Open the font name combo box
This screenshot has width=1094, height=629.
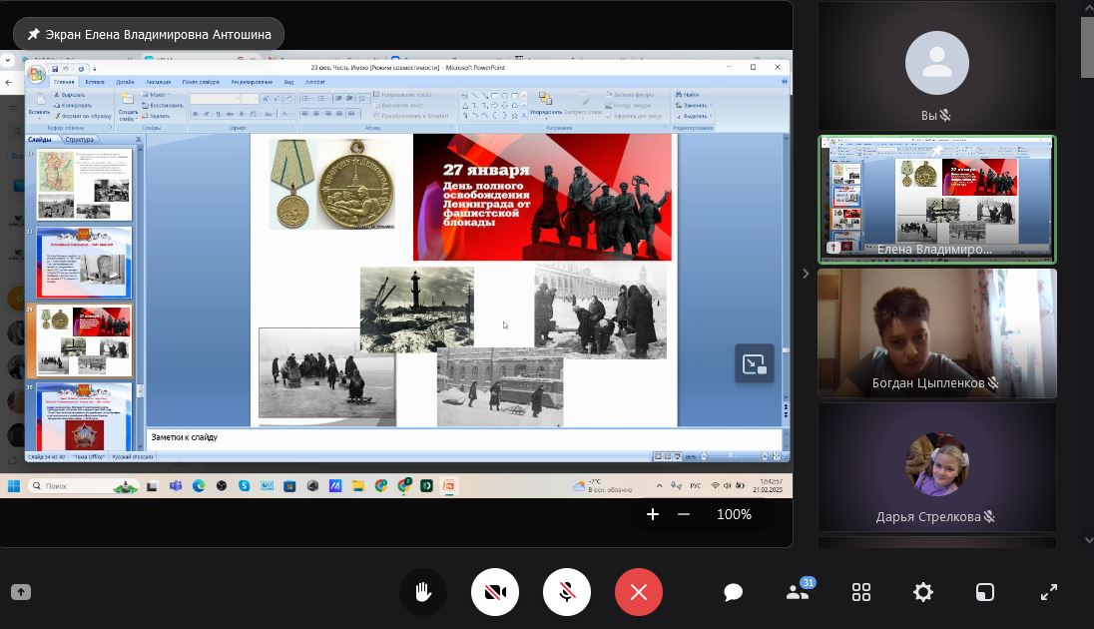coord(216,99)
